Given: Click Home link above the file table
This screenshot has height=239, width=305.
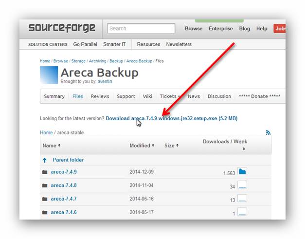Looking at the screenshot, I should pyautogui.click(x=46, y=132).
